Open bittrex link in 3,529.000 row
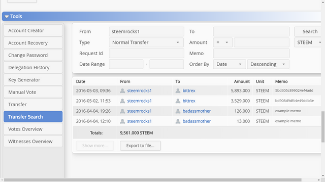The image size is (325, 182). tap(189, 101)
